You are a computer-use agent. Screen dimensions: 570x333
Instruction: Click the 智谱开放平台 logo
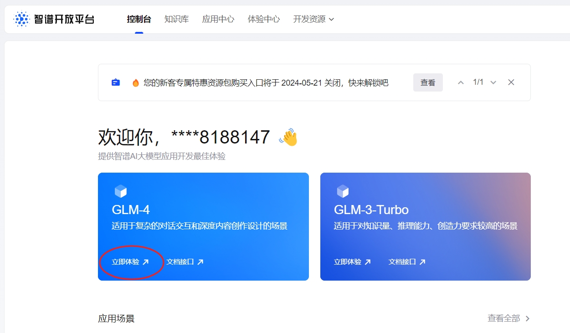point(54,19)
